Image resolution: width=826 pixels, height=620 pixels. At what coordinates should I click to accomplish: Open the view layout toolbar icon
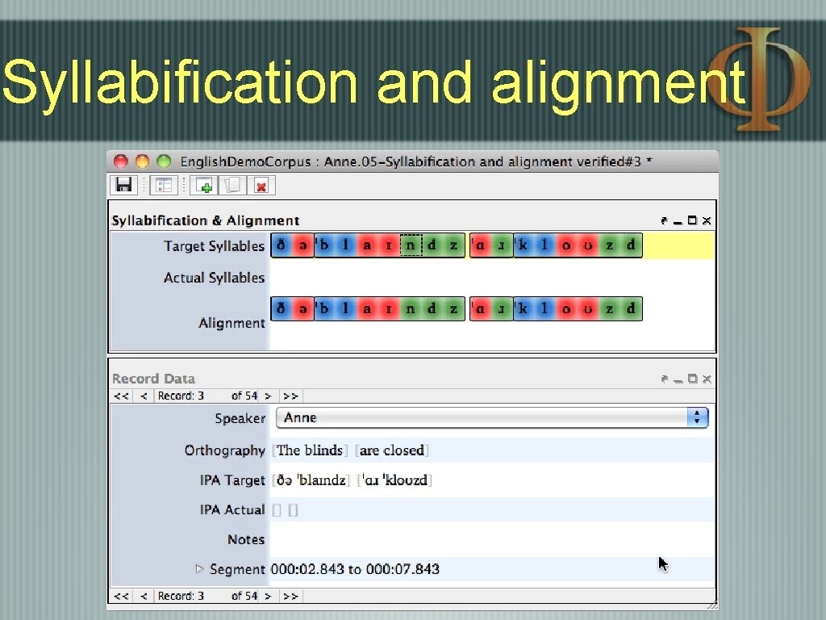pyautogui.click(x=164, y=185)
